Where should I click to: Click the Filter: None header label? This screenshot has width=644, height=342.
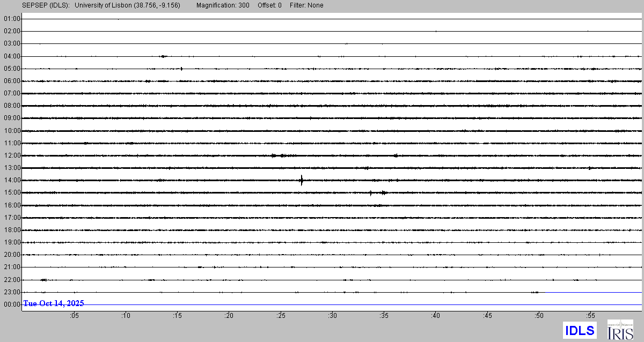[305, 5]
